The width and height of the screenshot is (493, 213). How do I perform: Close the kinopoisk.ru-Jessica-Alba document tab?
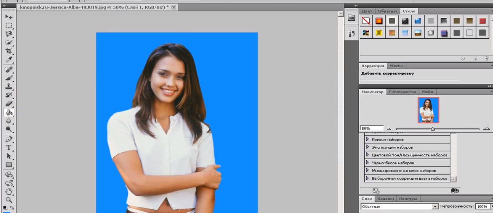coord(174,7)
